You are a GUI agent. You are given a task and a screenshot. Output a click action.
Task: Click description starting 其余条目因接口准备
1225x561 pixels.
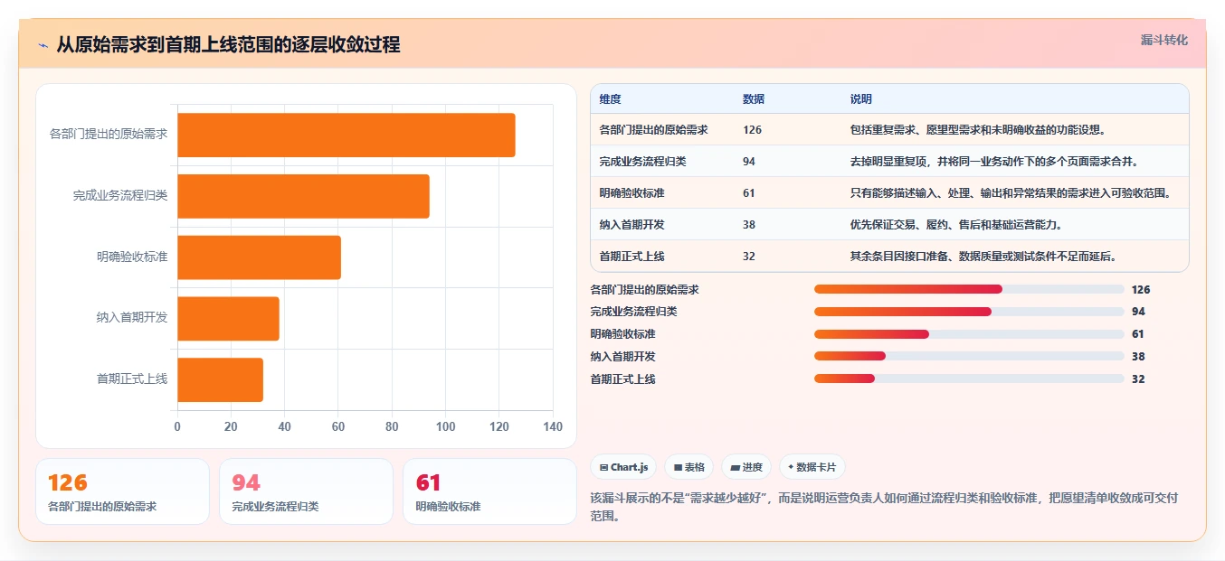click(x=983, y=257)
